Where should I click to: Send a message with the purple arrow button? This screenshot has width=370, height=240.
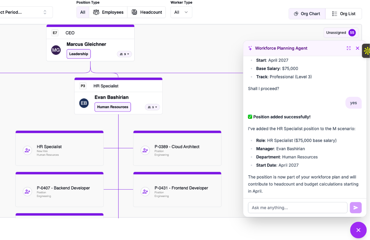pyautogui.click(x=356, y=208)
